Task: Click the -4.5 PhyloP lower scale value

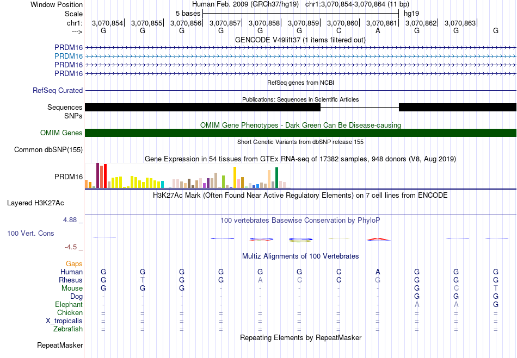Action: pos(71,247)
